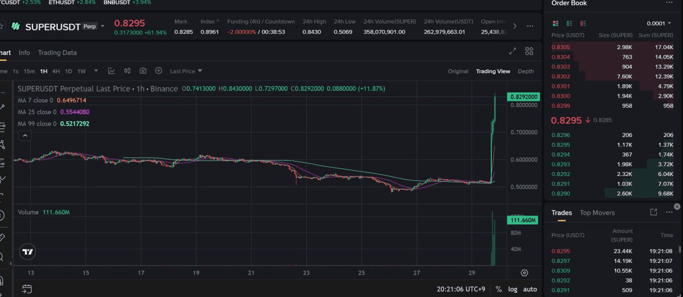Open Order Book three-dot options menu
Screen dimensions: 683x297
tap(669, 3)
